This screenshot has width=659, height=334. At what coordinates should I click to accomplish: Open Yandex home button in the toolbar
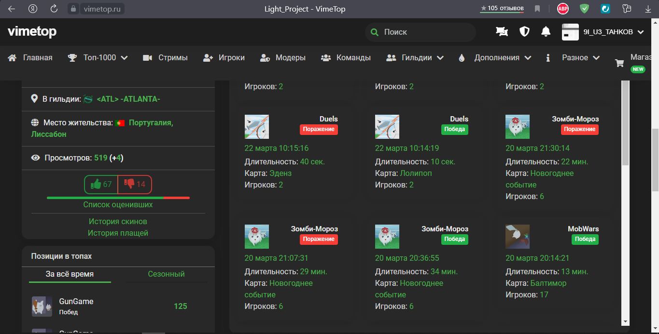33,9
